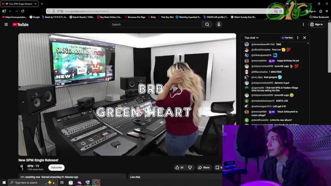The height and width of the screenshot is (186, 331).
Task: Open Firefox sidebar view icon
Action: [4, 11]
